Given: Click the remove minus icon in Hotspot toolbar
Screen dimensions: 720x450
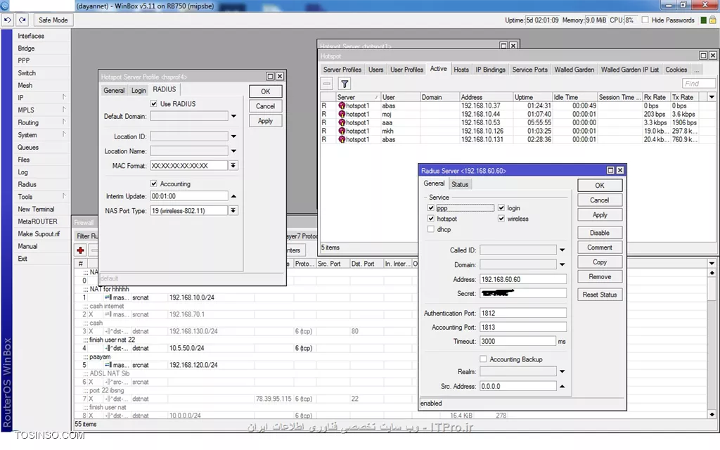Looking at the screenshot, I should (x=327, y=84).
